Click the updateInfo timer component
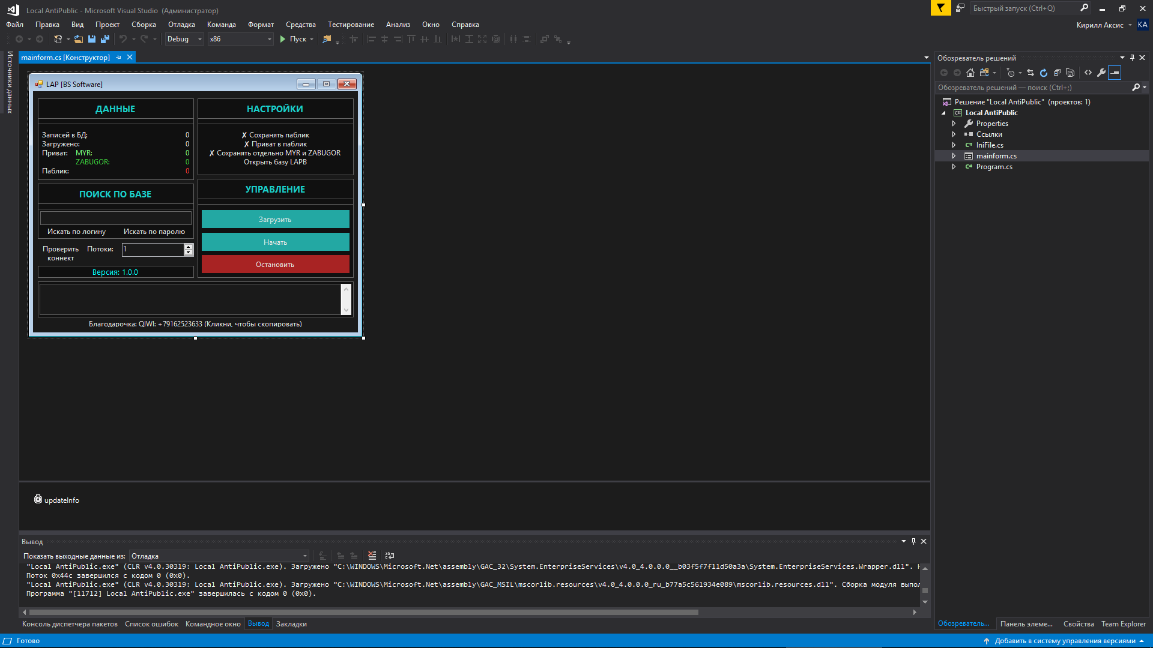1153x648 pixels. (56, 500)
